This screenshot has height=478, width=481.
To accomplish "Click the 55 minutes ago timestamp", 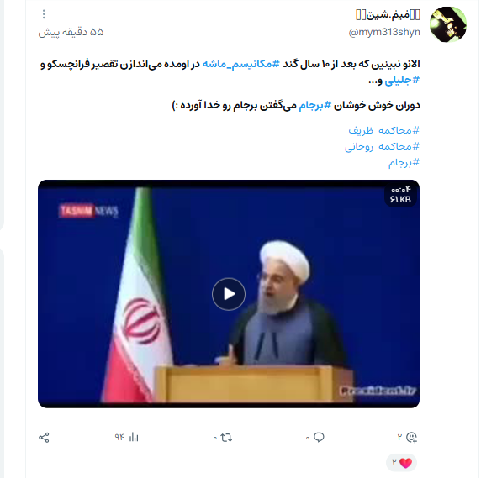I will coord(71,32).
